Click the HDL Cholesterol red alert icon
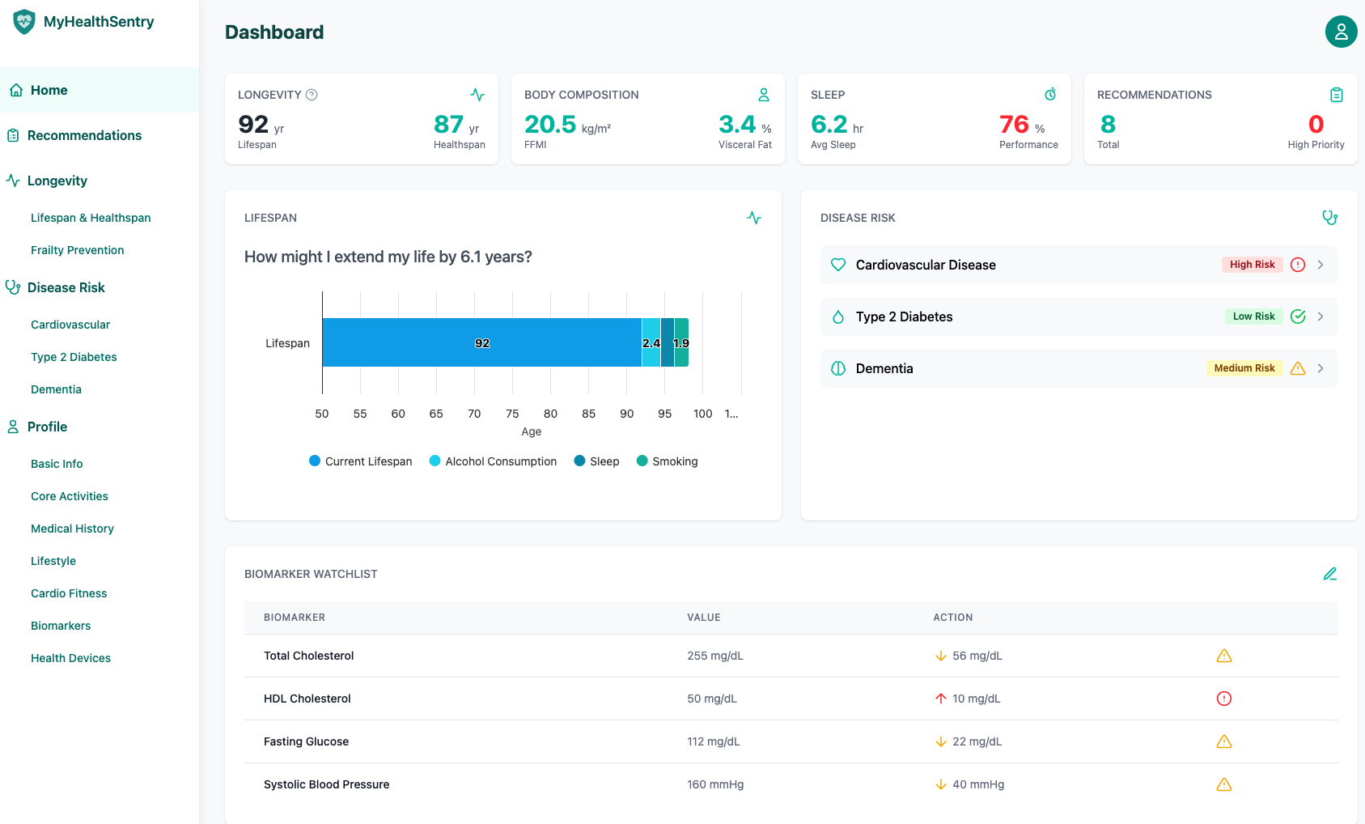 tap(1223, 699)
